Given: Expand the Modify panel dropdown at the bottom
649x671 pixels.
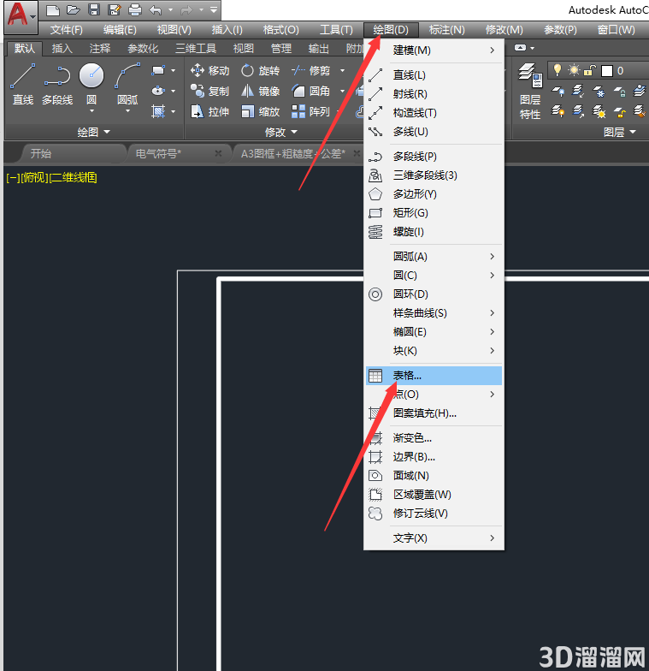Looking at the screenshot, I should [x=280, y=132].
